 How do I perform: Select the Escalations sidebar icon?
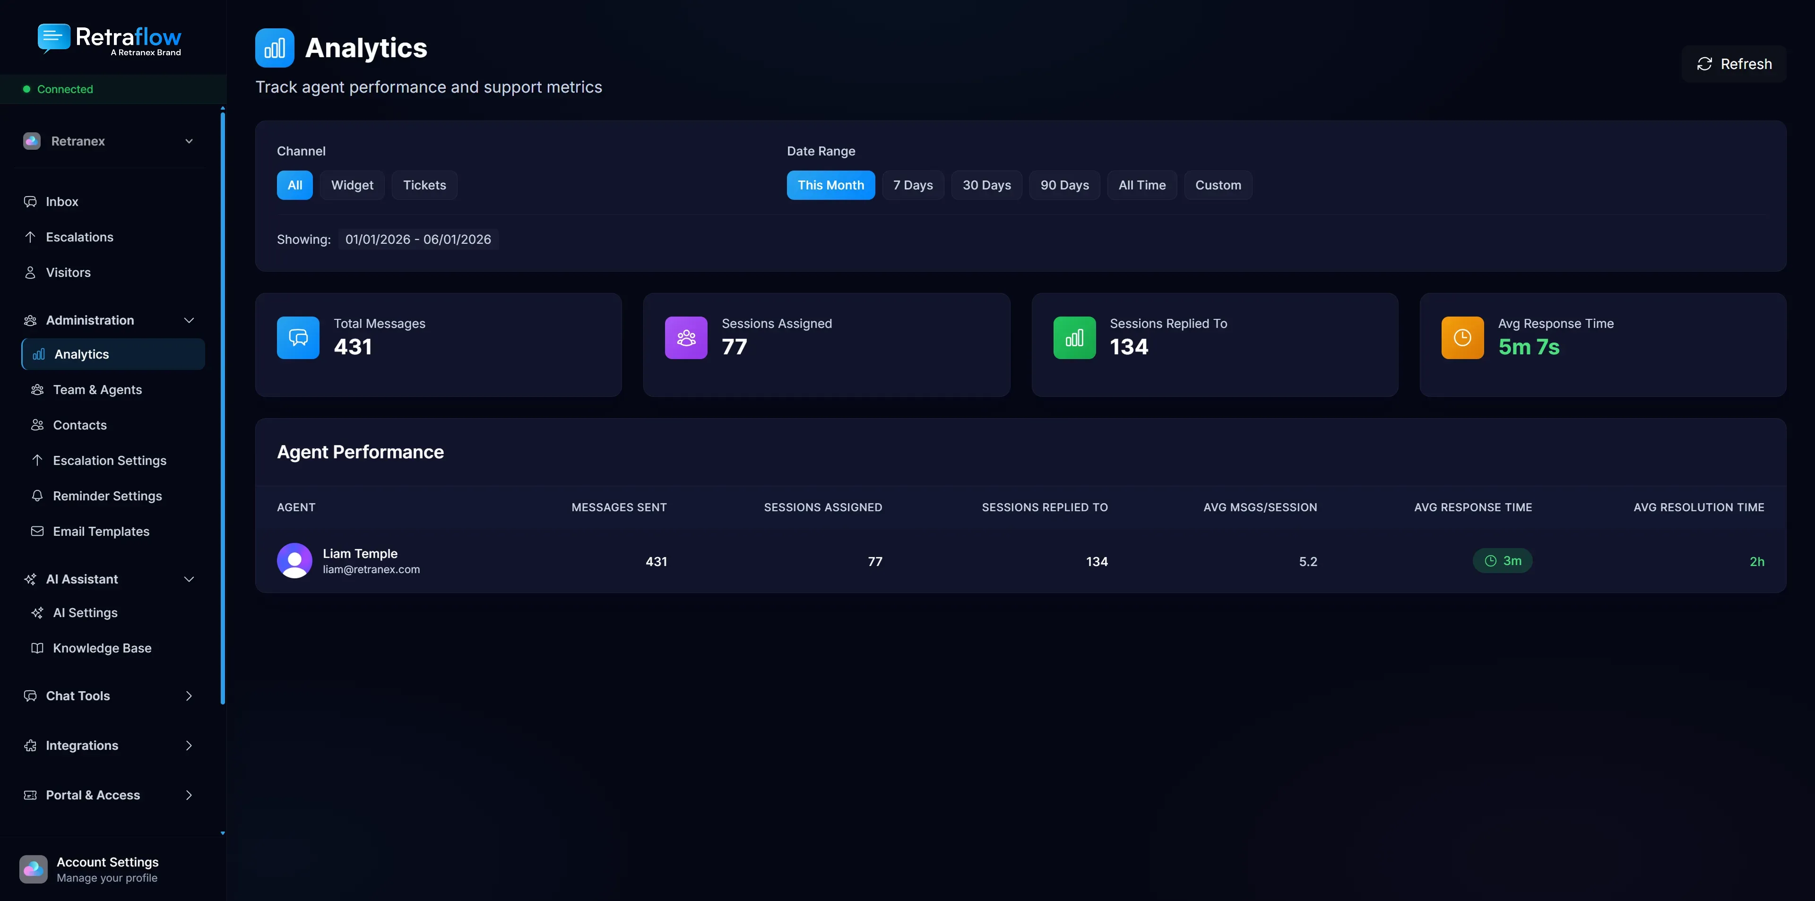[30, 237]
